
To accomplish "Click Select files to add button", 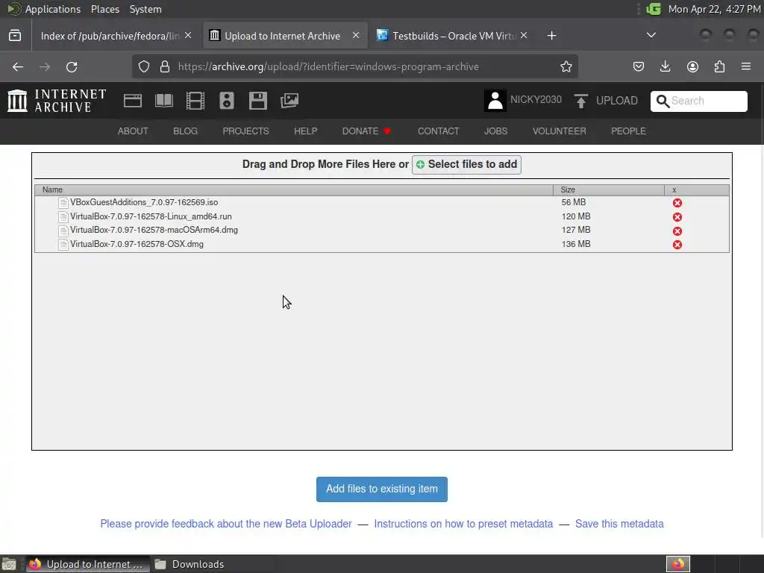I will (466, 165).
